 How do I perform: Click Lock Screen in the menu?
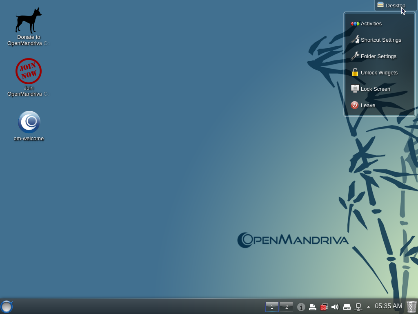point(375,89)
